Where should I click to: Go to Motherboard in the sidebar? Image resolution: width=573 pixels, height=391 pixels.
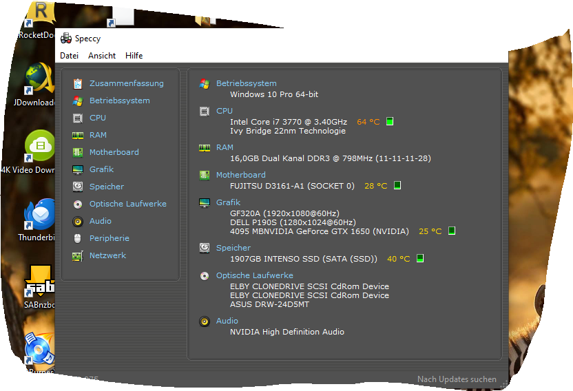114,152
